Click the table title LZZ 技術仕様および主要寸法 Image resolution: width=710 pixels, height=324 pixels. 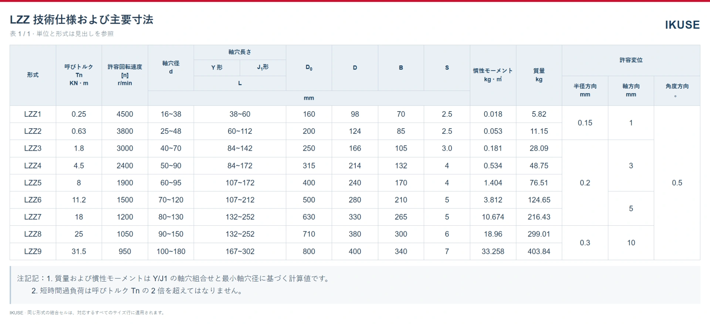81,20
